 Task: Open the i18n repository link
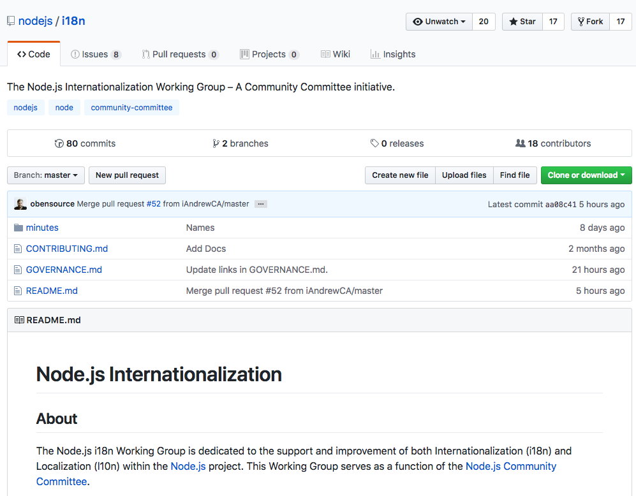[73, 21]
